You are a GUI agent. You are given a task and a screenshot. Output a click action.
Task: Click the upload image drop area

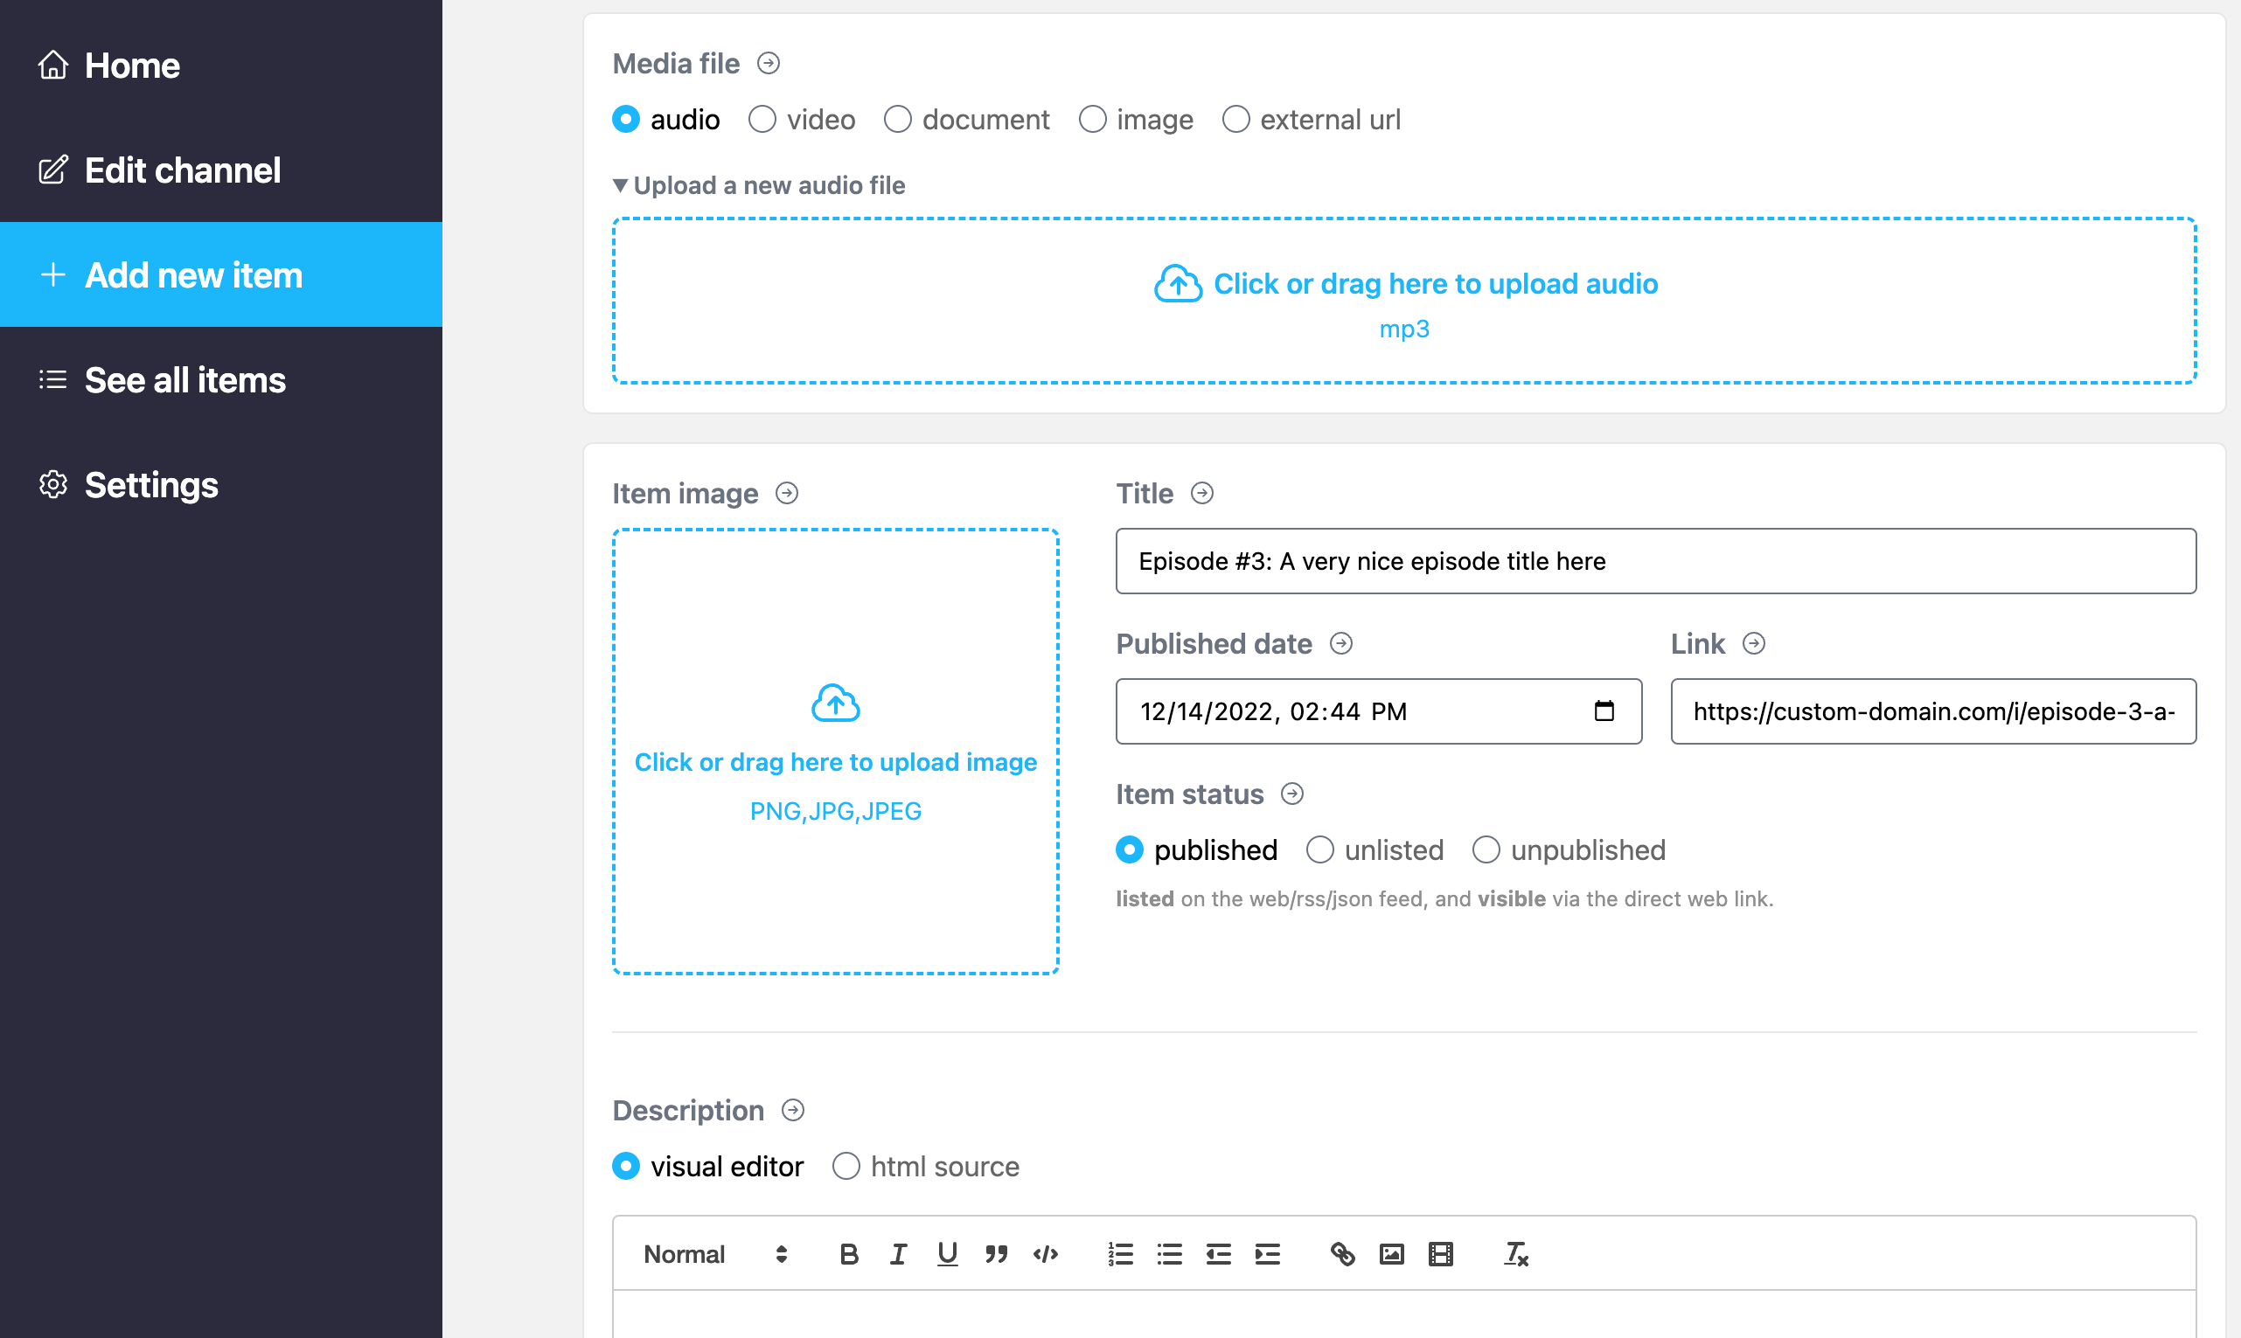coord(835,752)
